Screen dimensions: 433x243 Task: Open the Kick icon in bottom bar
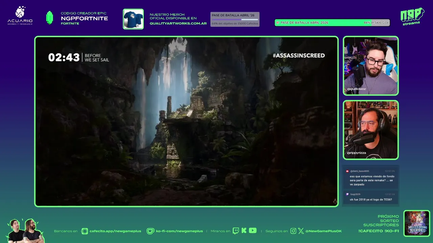tap(244, 231)
